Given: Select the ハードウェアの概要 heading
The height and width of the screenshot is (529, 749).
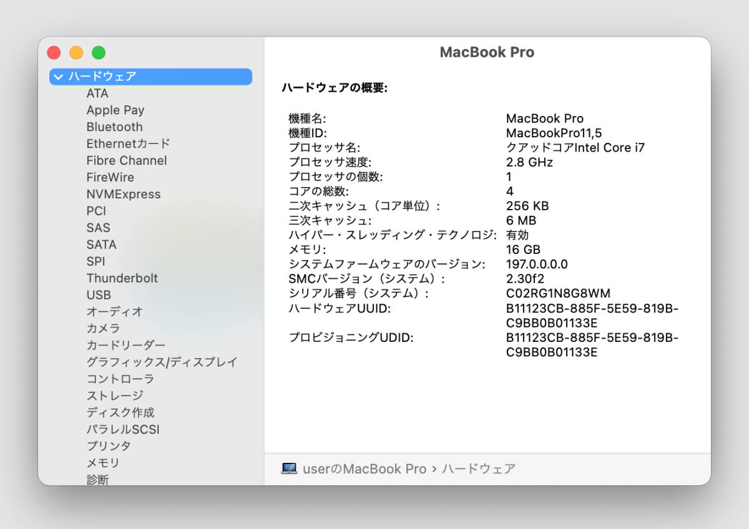Looking at the screenshot, I should pos(335,89).
